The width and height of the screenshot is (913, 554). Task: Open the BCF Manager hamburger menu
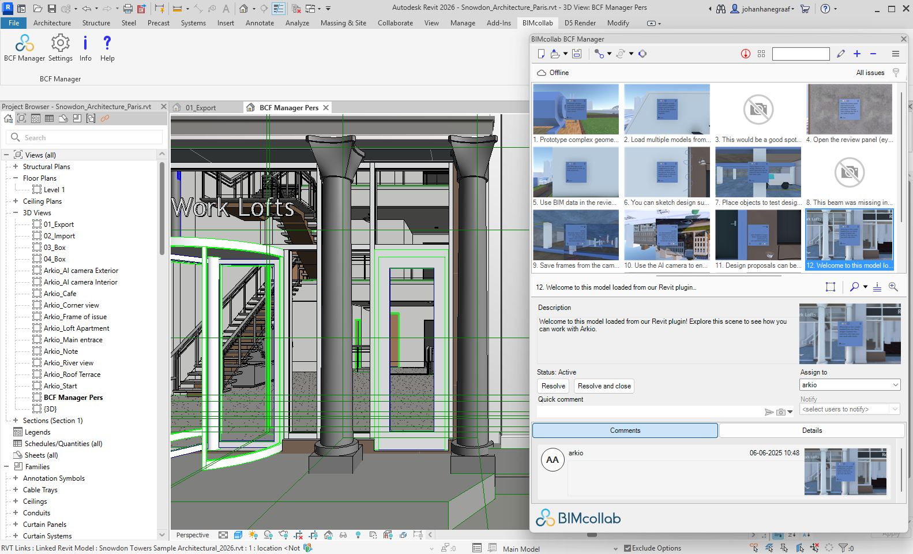point(896,54)
